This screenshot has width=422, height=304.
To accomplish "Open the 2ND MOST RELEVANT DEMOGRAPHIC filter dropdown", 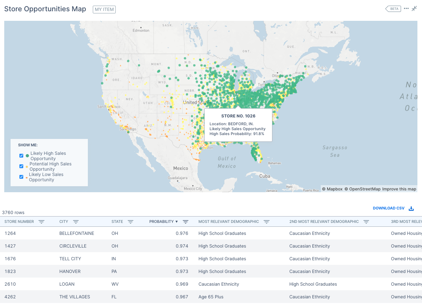I will pos(366,221).
